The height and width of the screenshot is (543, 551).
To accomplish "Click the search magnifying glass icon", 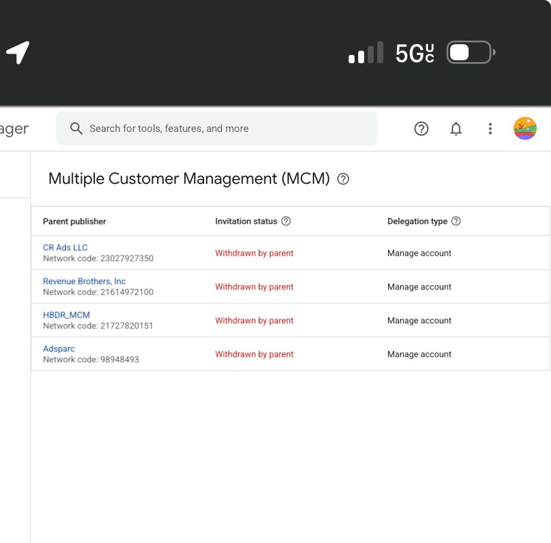I will [76, 128].
